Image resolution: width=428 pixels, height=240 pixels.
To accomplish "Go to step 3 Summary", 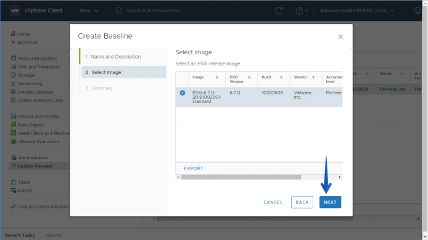I will (x=99, y=88).
